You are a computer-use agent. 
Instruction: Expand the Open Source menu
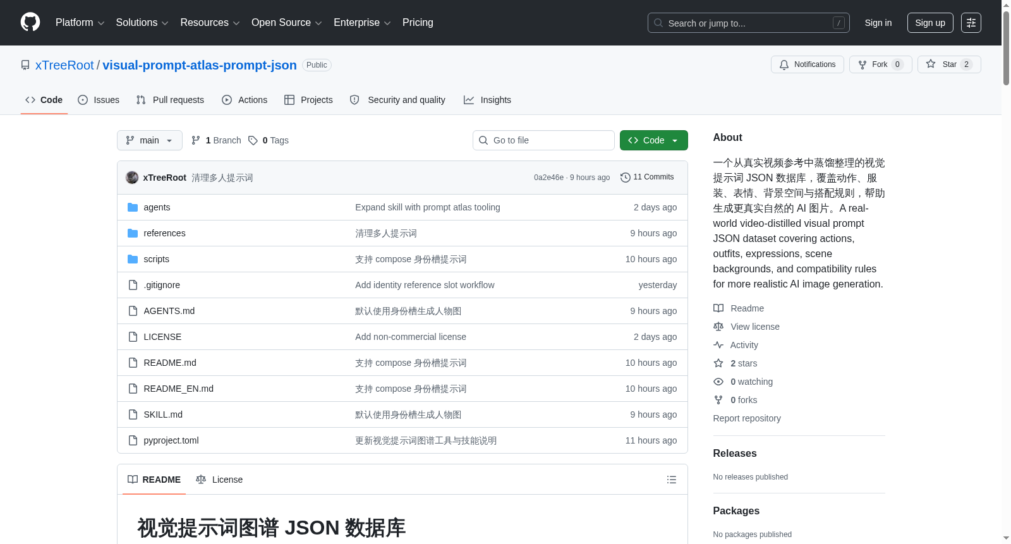287,23
